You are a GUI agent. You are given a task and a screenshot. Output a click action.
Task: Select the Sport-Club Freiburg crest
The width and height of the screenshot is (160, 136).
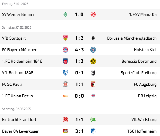93,73
